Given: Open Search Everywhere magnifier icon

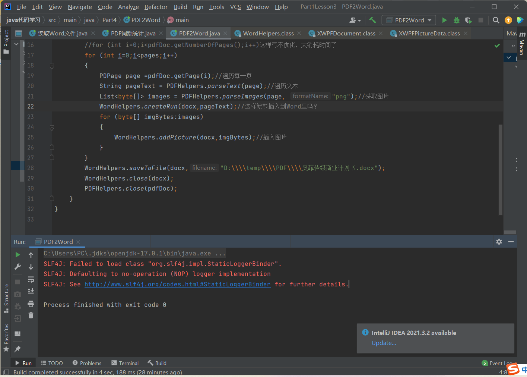Looking at the screenshot, I should 496,20.
